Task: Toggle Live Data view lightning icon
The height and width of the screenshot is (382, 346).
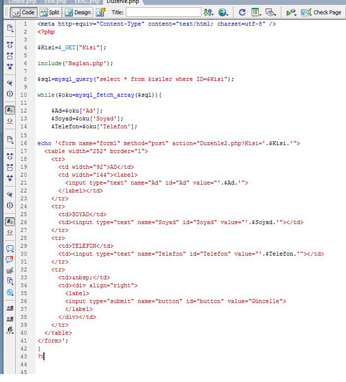Action: (x=100, y=12)
